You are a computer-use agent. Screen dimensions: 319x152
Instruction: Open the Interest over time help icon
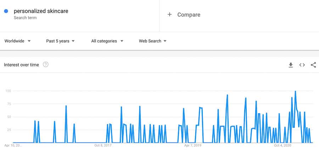[46, 65]
